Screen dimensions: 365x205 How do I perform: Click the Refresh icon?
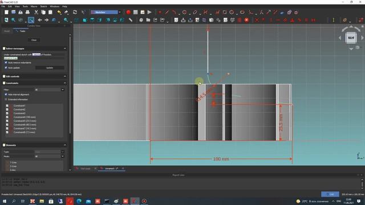click(75, 13)
